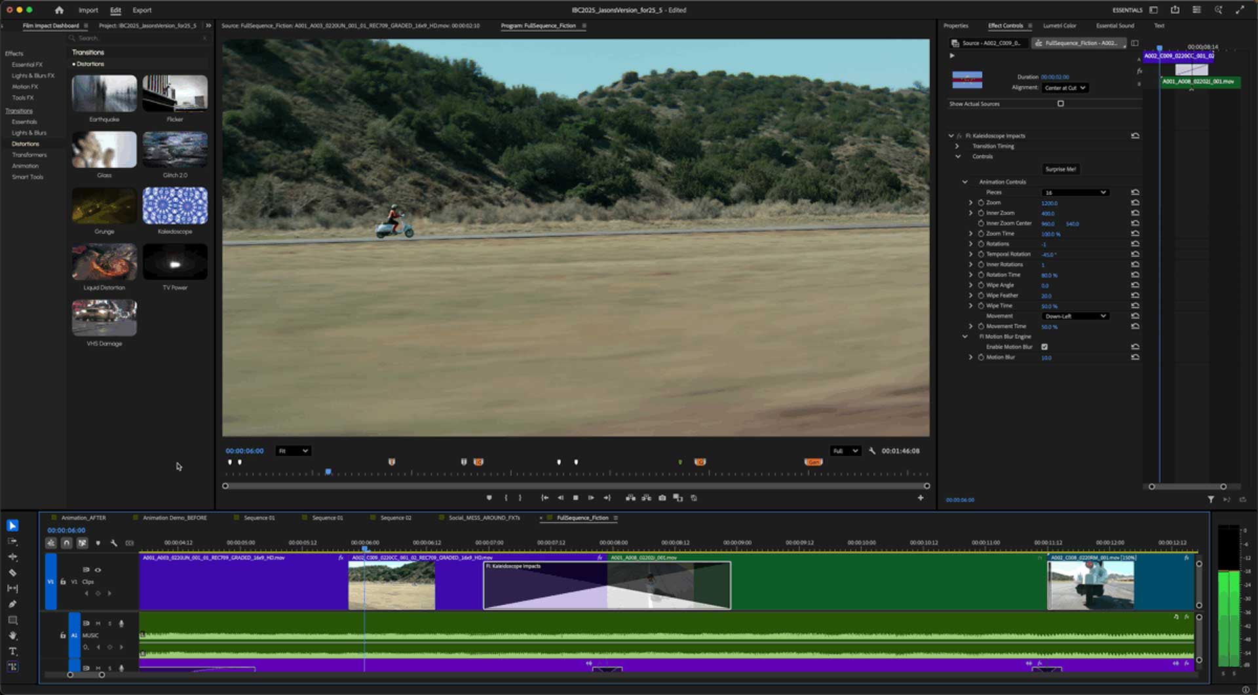Enable the Show Actual Sources checkbox

[x=1061, y=104]
